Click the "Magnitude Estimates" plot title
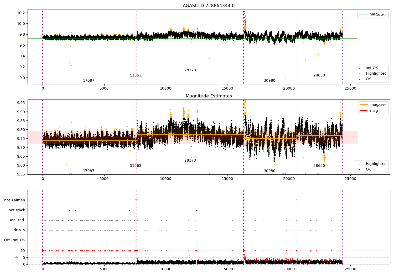The width and height of the screenshot is (394, 275). click(209, 96)
